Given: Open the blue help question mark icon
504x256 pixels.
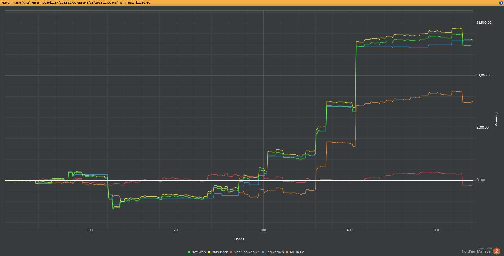Looking at the screenshot, I should pos(501,2).
